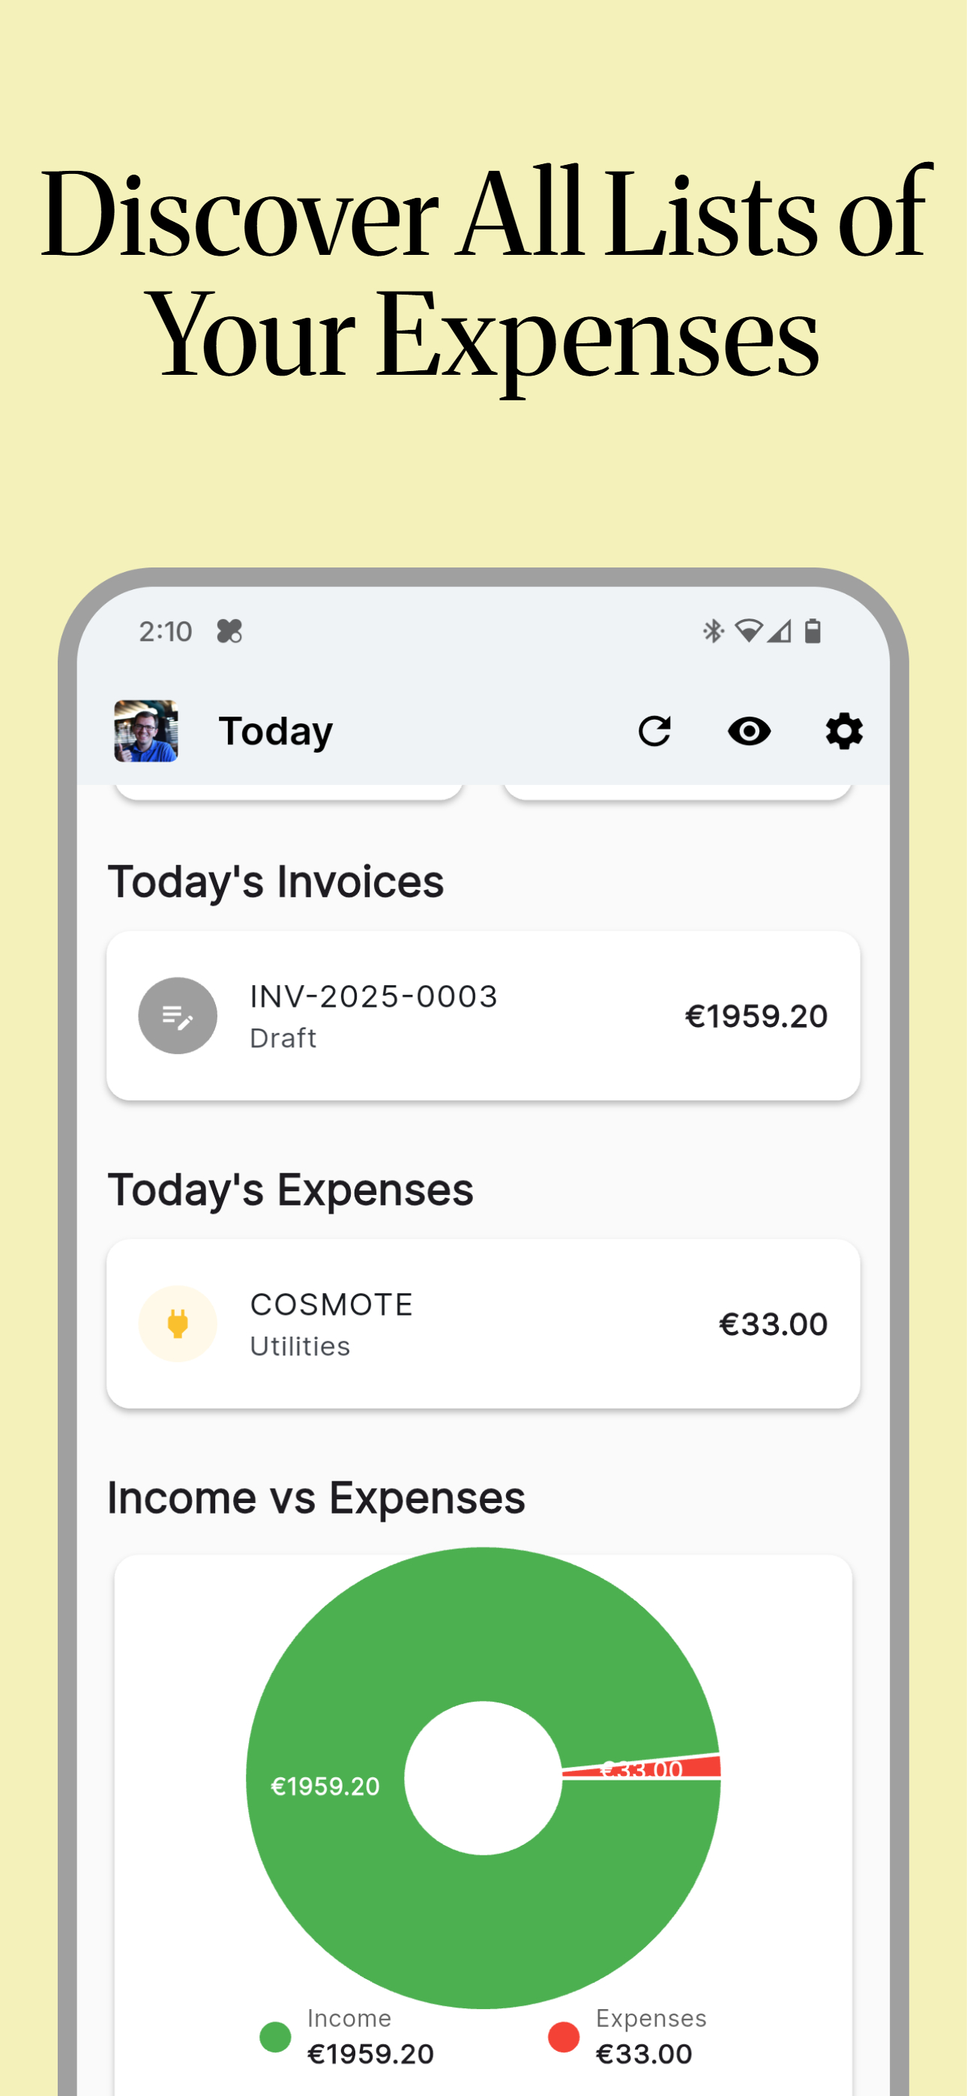967x2096 pixels.
Task: Tap the pinwheel notification icon in status bar
Action: 229,630
